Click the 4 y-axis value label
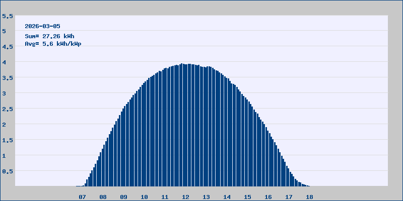This screenshot has width=403, height=201. [4, 62]
